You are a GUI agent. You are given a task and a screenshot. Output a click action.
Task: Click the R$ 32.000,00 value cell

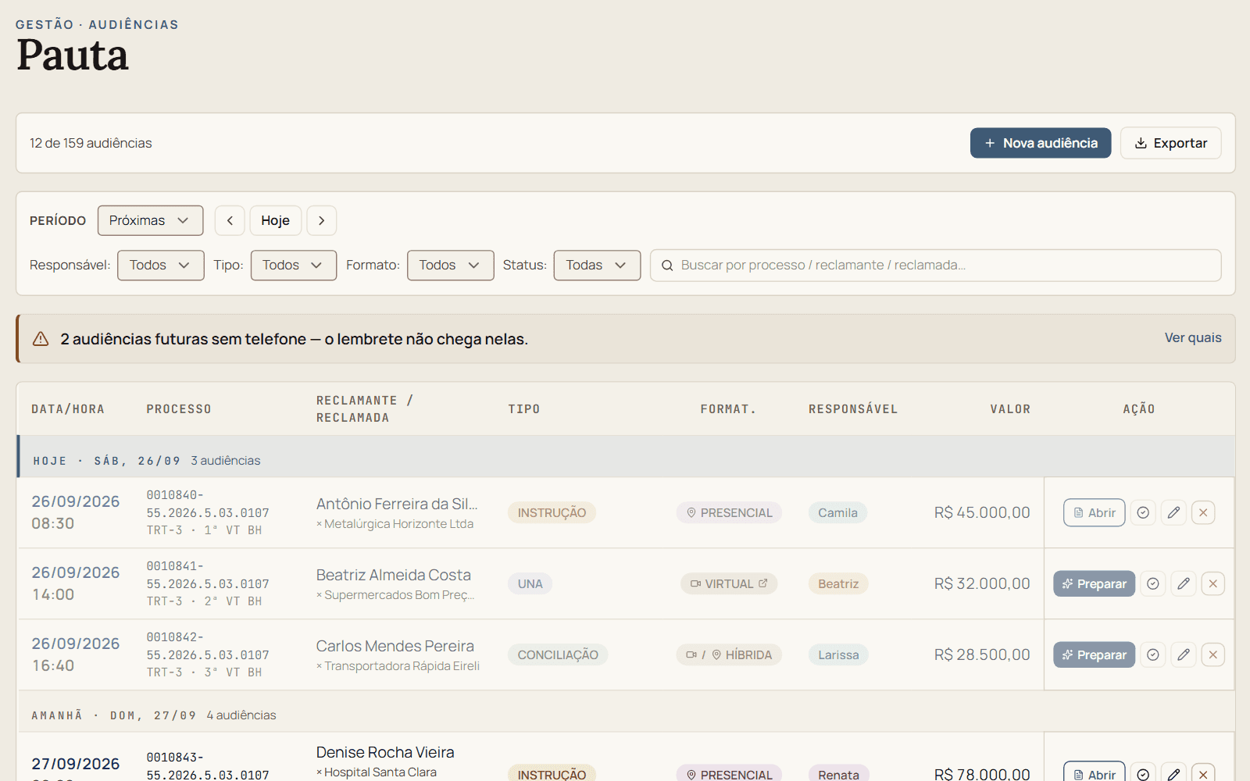pos(982,583)
